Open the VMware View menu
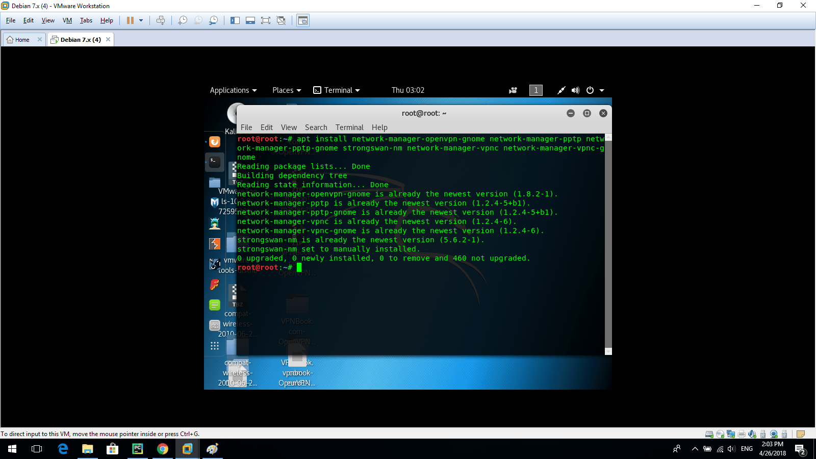 48,20
